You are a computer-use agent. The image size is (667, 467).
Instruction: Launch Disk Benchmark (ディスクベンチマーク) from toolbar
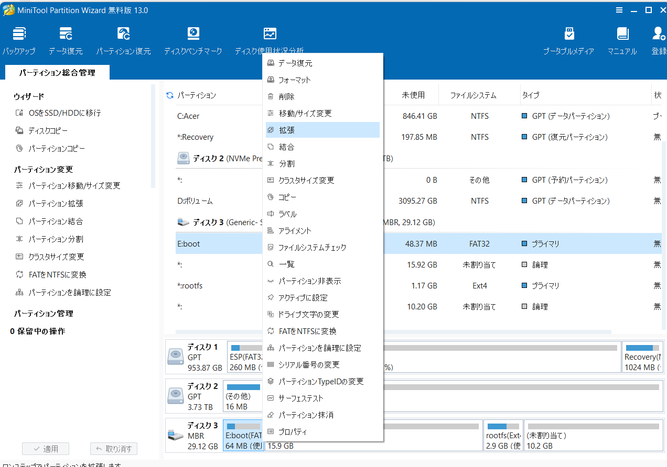193,35
